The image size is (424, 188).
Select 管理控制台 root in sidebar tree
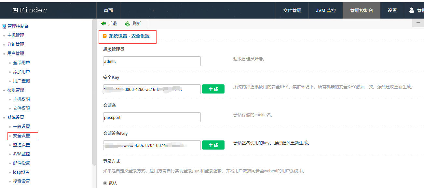[x=18, y=26]
